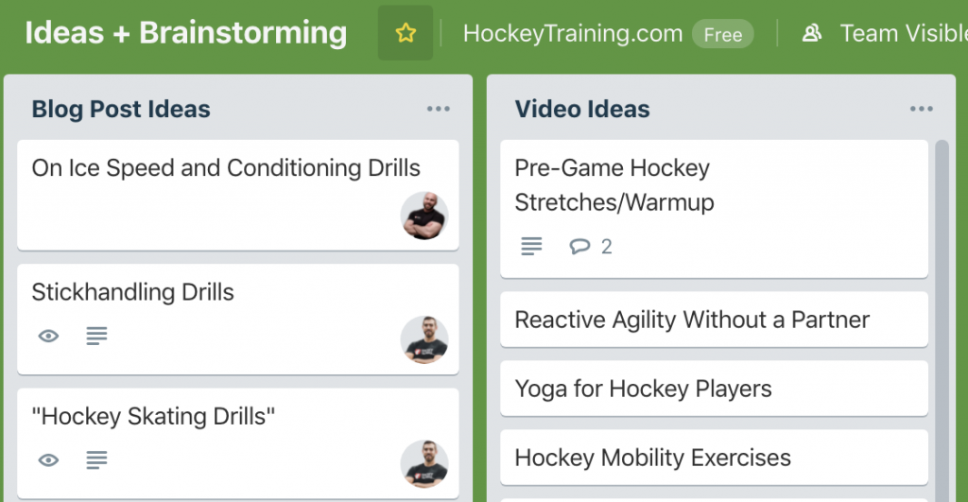The width and height of the screenshot is (968, 502).
Task: Click watch eye icon on Hockey Skating Drills
Action: (49, 460)
